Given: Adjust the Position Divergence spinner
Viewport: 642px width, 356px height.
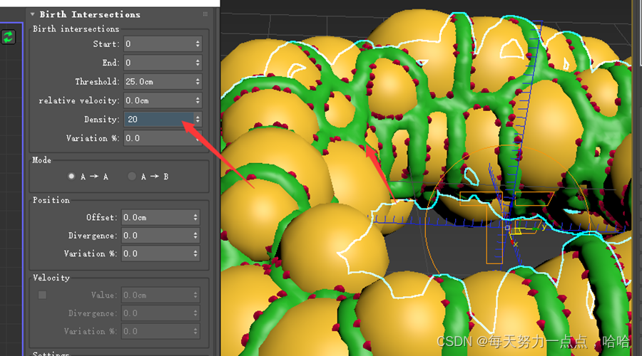Looking at the screenshot, I should click(195, 236).
